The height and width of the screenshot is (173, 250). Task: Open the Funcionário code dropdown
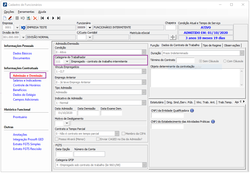point(90,28)
